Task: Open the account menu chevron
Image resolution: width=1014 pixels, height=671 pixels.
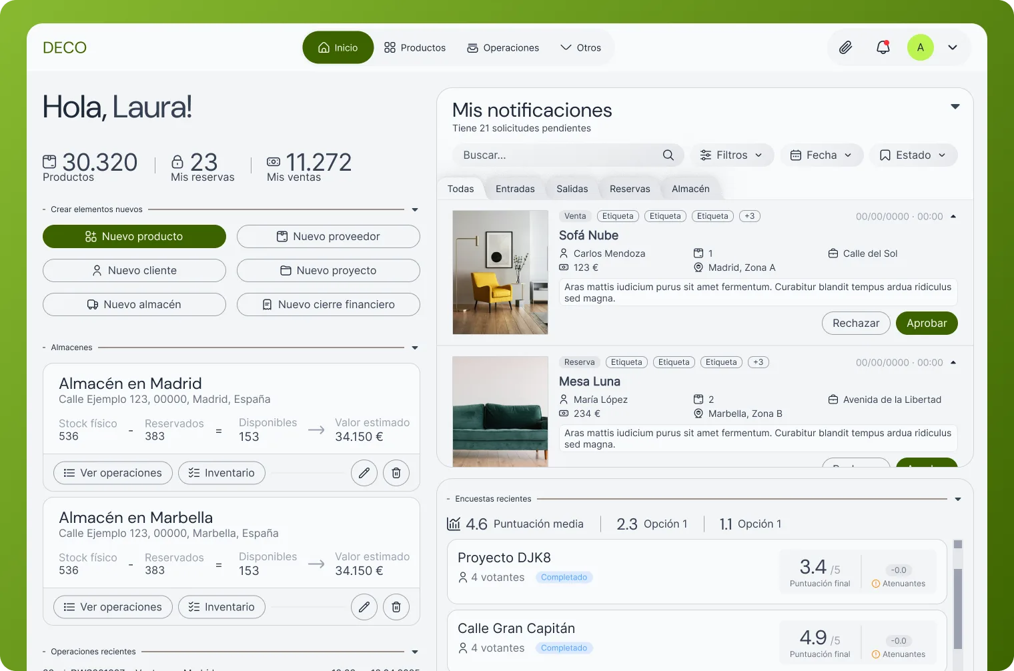Action: click(x=953, y=47)
